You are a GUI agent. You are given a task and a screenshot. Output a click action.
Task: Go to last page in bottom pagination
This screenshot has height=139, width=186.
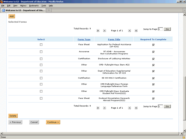136,108
